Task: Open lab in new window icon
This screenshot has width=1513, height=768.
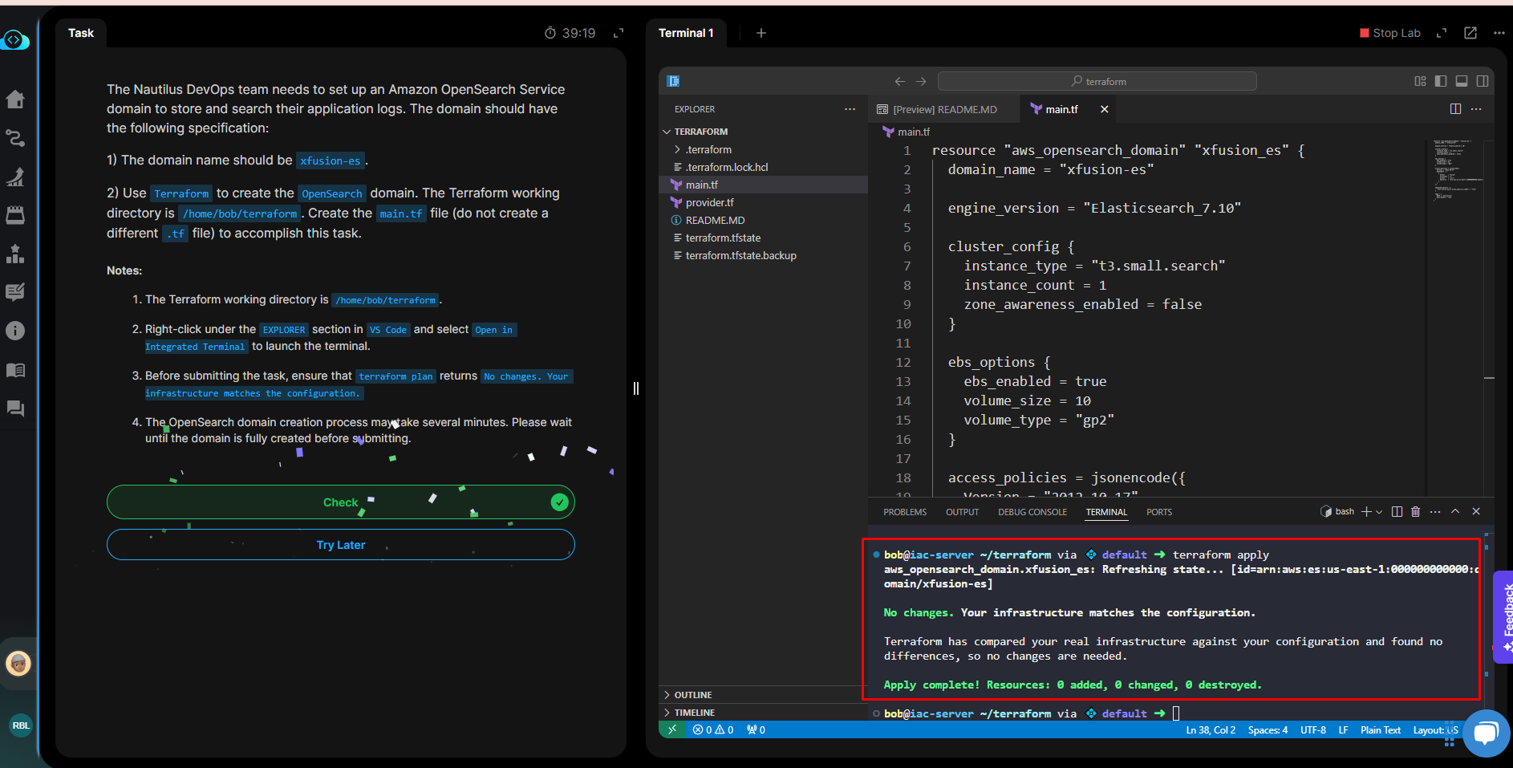Action: click(x=1470, y=33)
